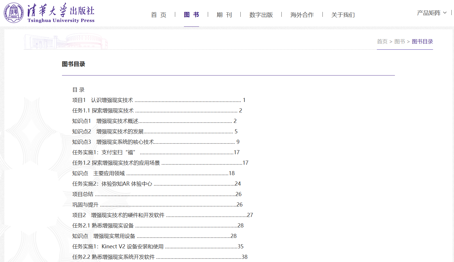
Task: Click the campus building sketch banner image
Action: [66, 42]
